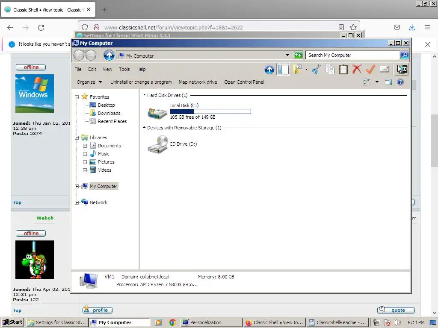Open the view options dropdown arrow
The width and height of the screenshot is (438, 328).
(377, 82)
